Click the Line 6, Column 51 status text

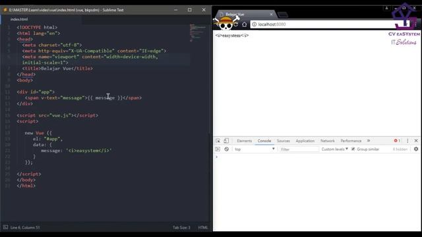[x=25, y=228]
